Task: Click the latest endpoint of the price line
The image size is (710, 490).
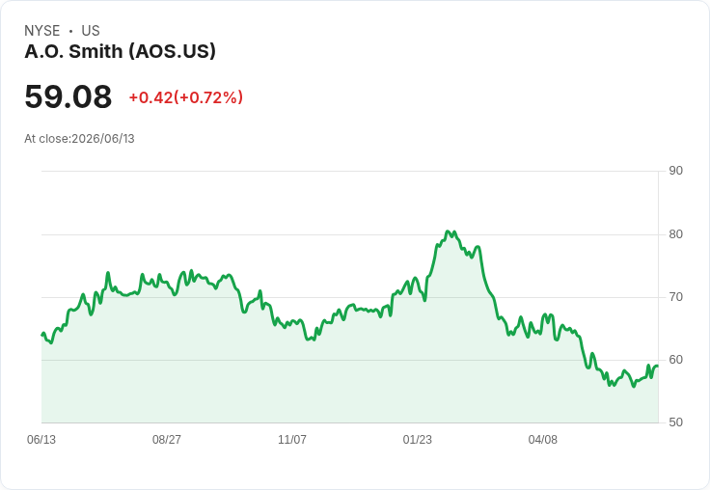Action: (657, 366)
